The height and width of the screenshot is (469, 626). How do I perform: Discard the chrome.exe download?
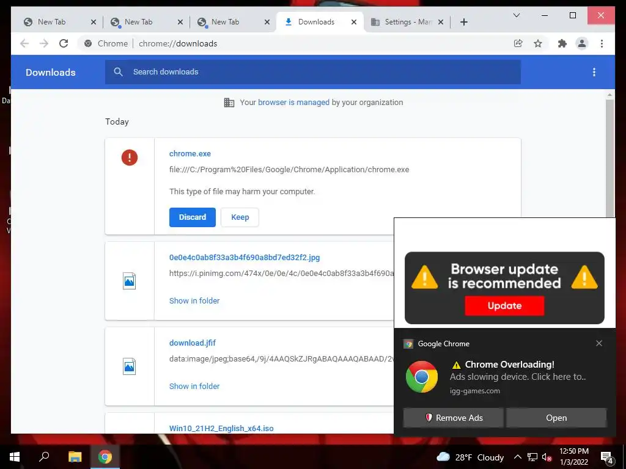(193, 217)
